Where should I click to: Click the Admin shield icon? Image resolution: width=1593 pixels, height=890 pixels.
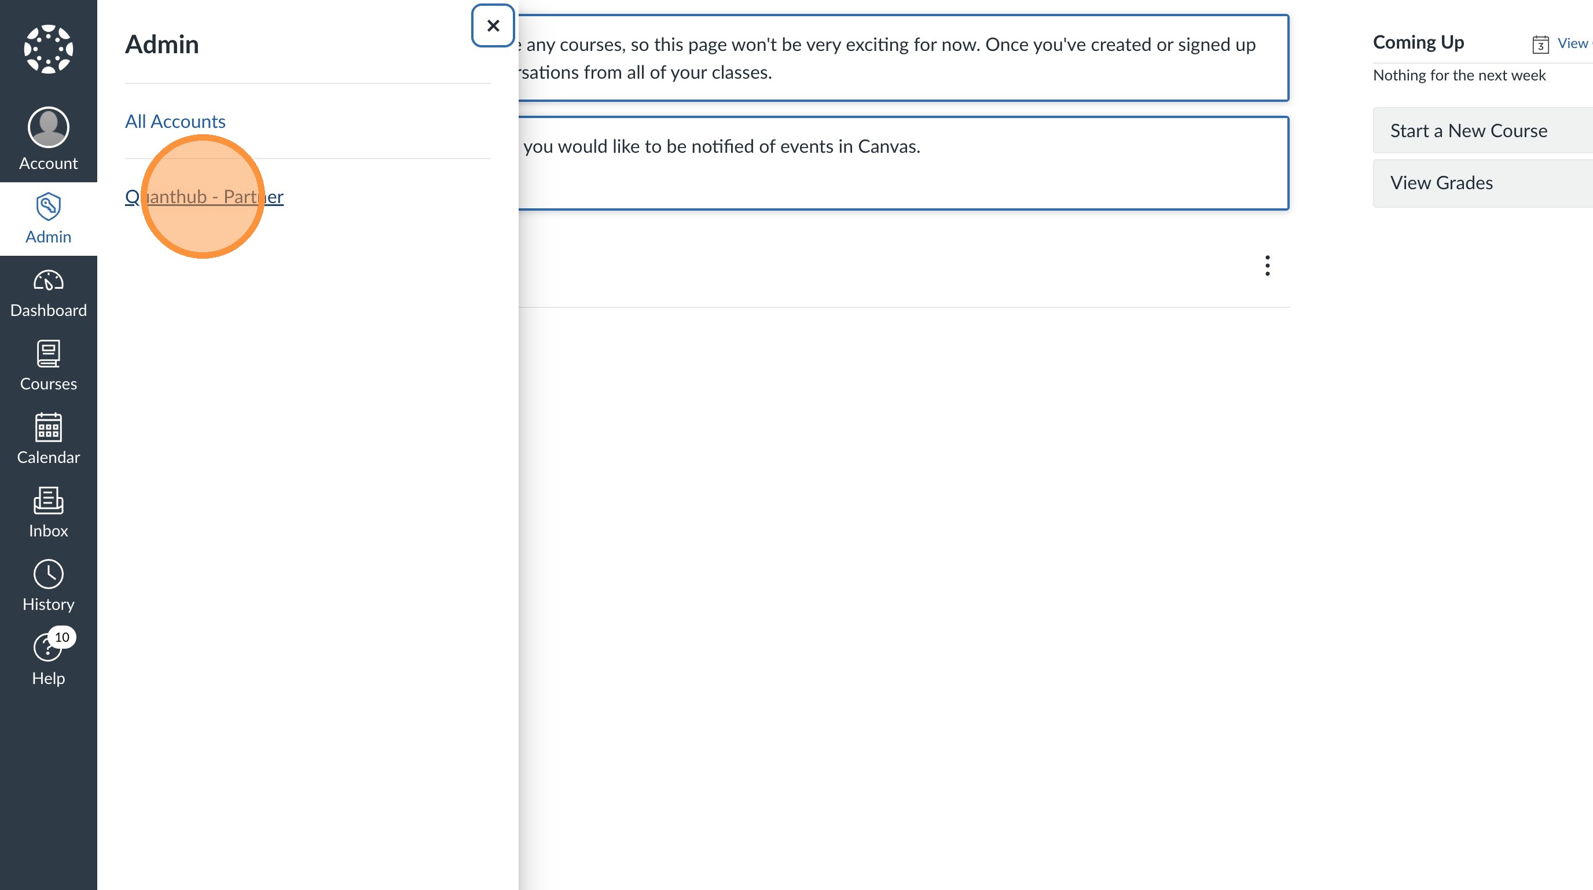coord(48,207)
